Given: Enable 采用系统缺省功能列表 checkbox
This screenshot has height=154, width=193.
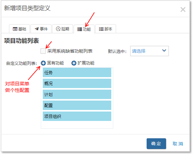Looking at the screenshot, I should coord(43,51).
